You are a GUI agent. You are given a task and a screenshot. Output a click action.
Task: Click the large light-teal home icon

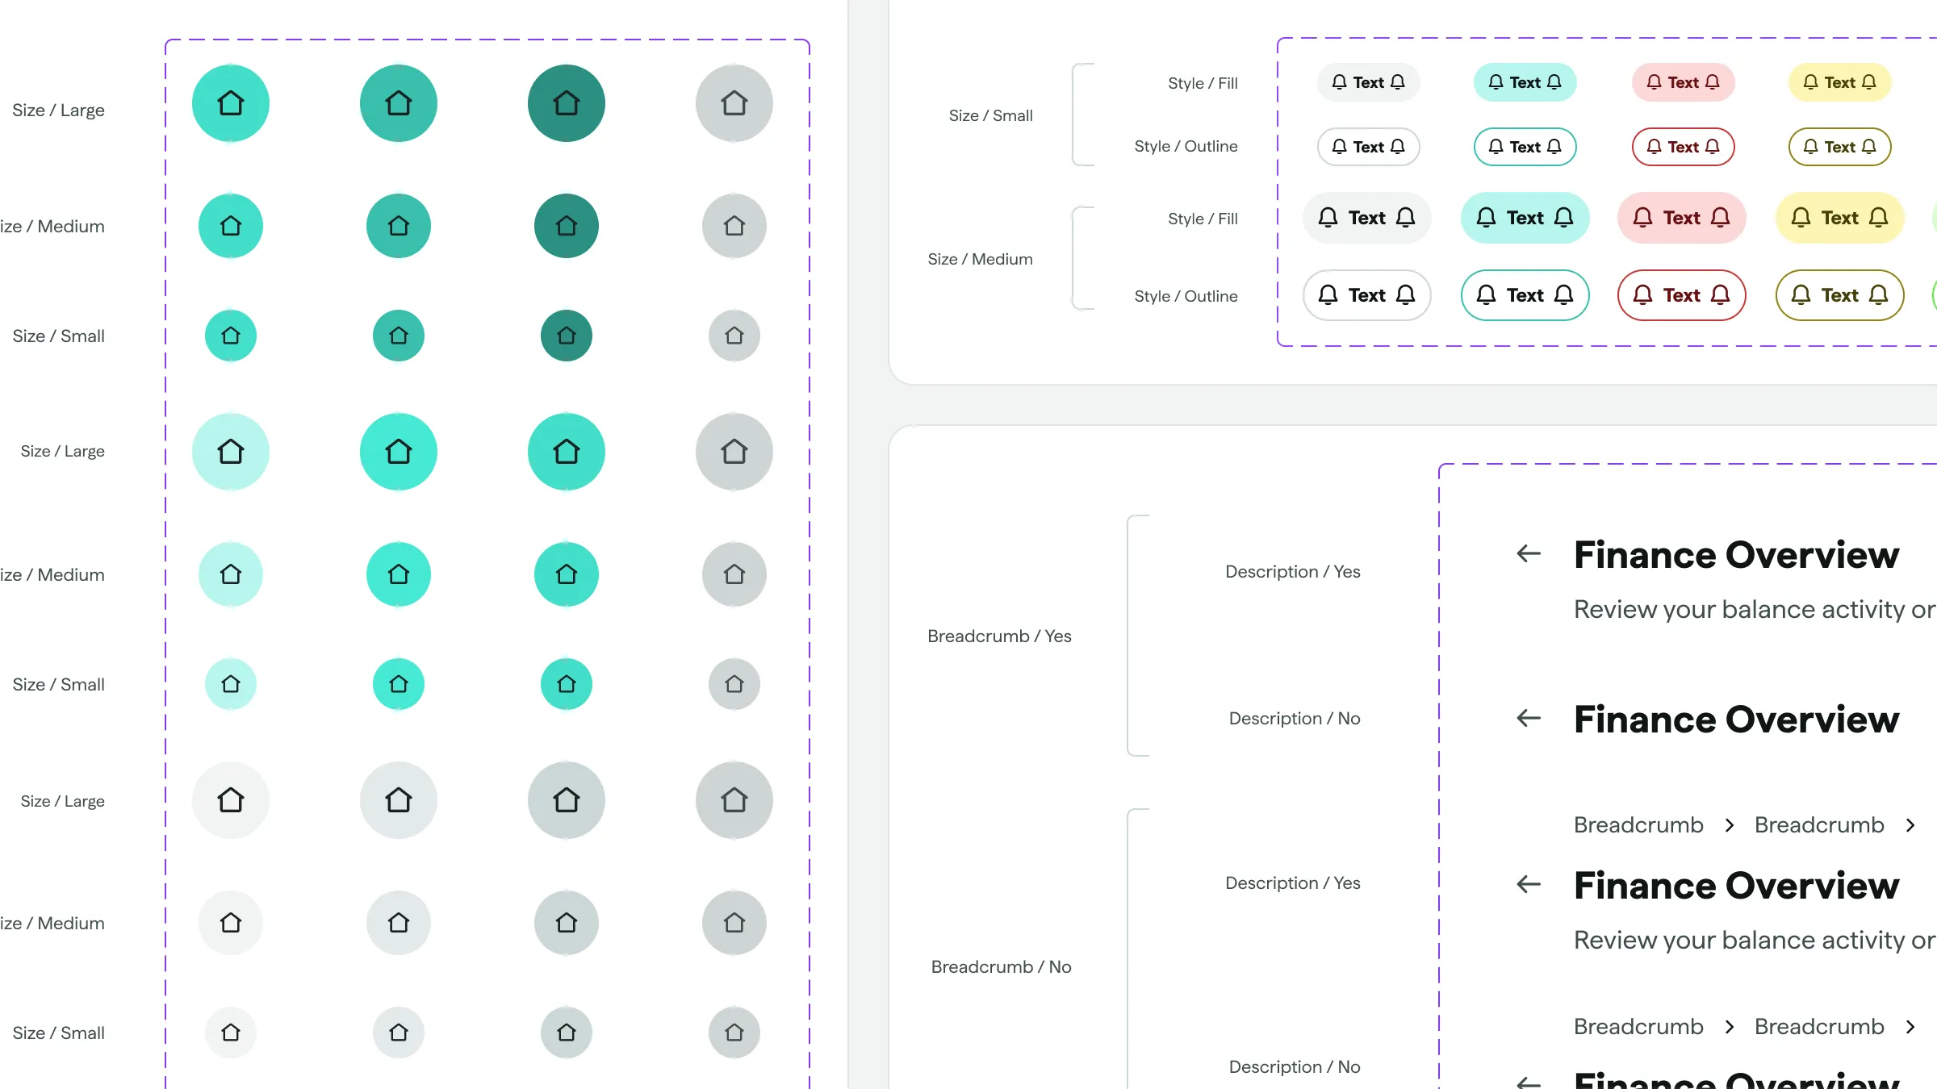click(x=231, y=452)
